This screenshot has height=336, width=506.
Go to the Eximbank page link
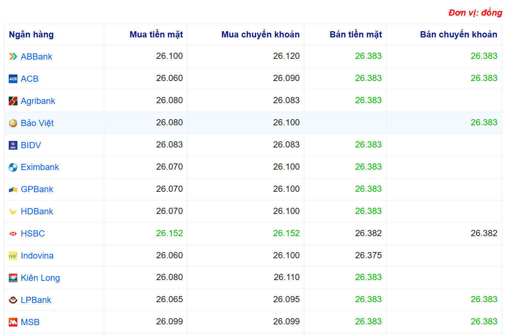(x=40, y=167)
